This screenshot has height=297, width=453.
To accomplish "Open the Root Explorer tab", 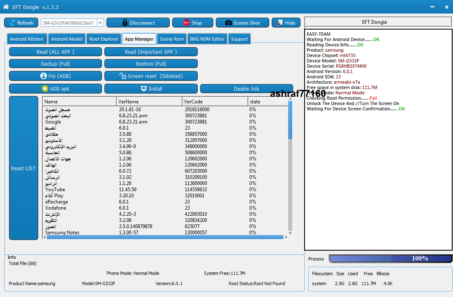I will (104, 39).
